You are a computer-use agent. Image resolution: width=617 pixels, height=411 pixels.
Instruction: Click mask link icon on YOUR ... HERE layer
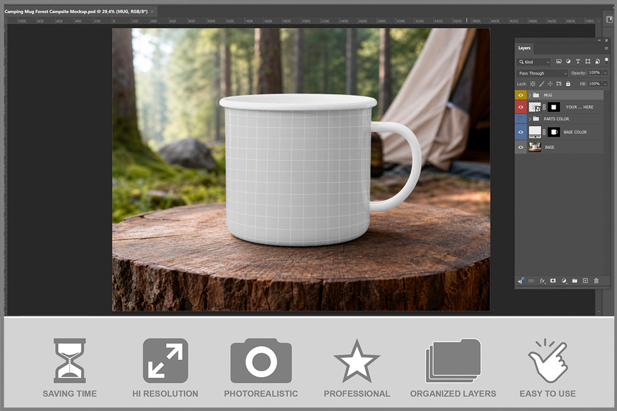pyautogui.click(x=544, y=107)
